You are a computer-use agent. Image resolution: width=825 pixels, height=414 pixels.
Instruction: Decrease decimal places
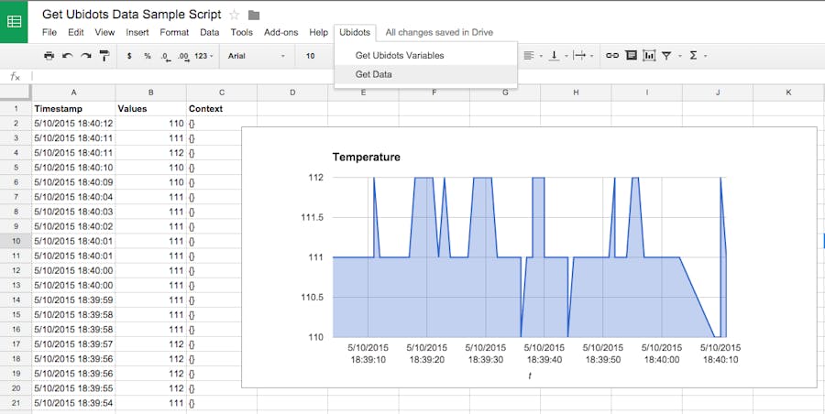click(x=166, y=56)
